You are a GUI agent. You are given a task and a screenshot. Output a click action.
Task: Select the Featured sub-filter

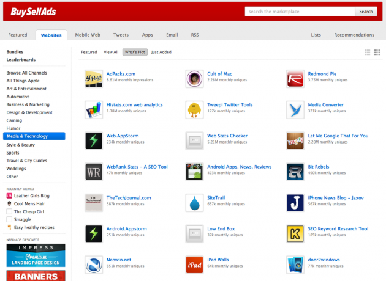pos(89,52)
